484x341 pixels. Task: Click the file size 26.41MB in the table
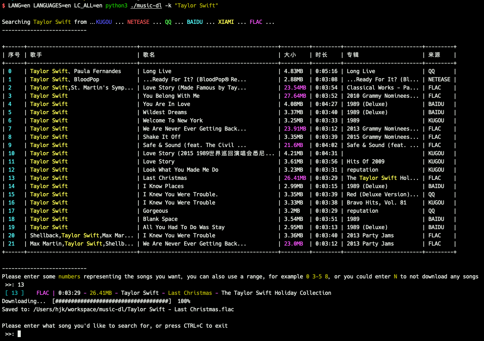295,178
